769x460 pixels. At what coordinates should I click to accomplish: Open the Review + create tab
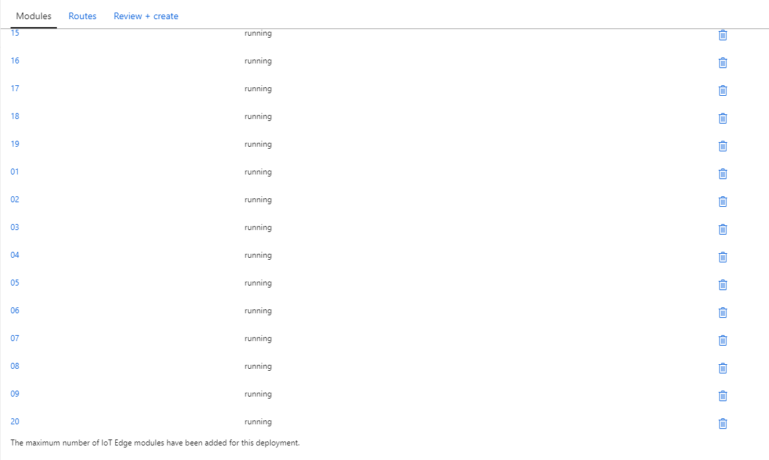pyautogui.click(x=146, y=16)
